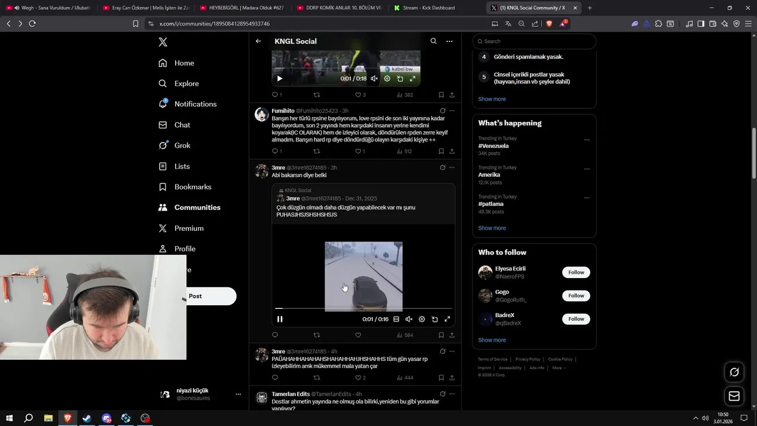Open settings of the top video
The image size is (757, 426).
tap(387, 79)
